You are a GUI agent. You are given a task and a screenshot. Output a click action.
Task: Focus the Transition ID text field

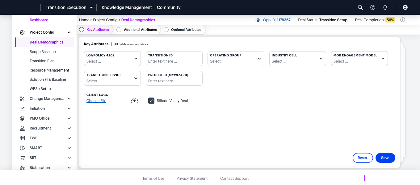pos(174,59)
